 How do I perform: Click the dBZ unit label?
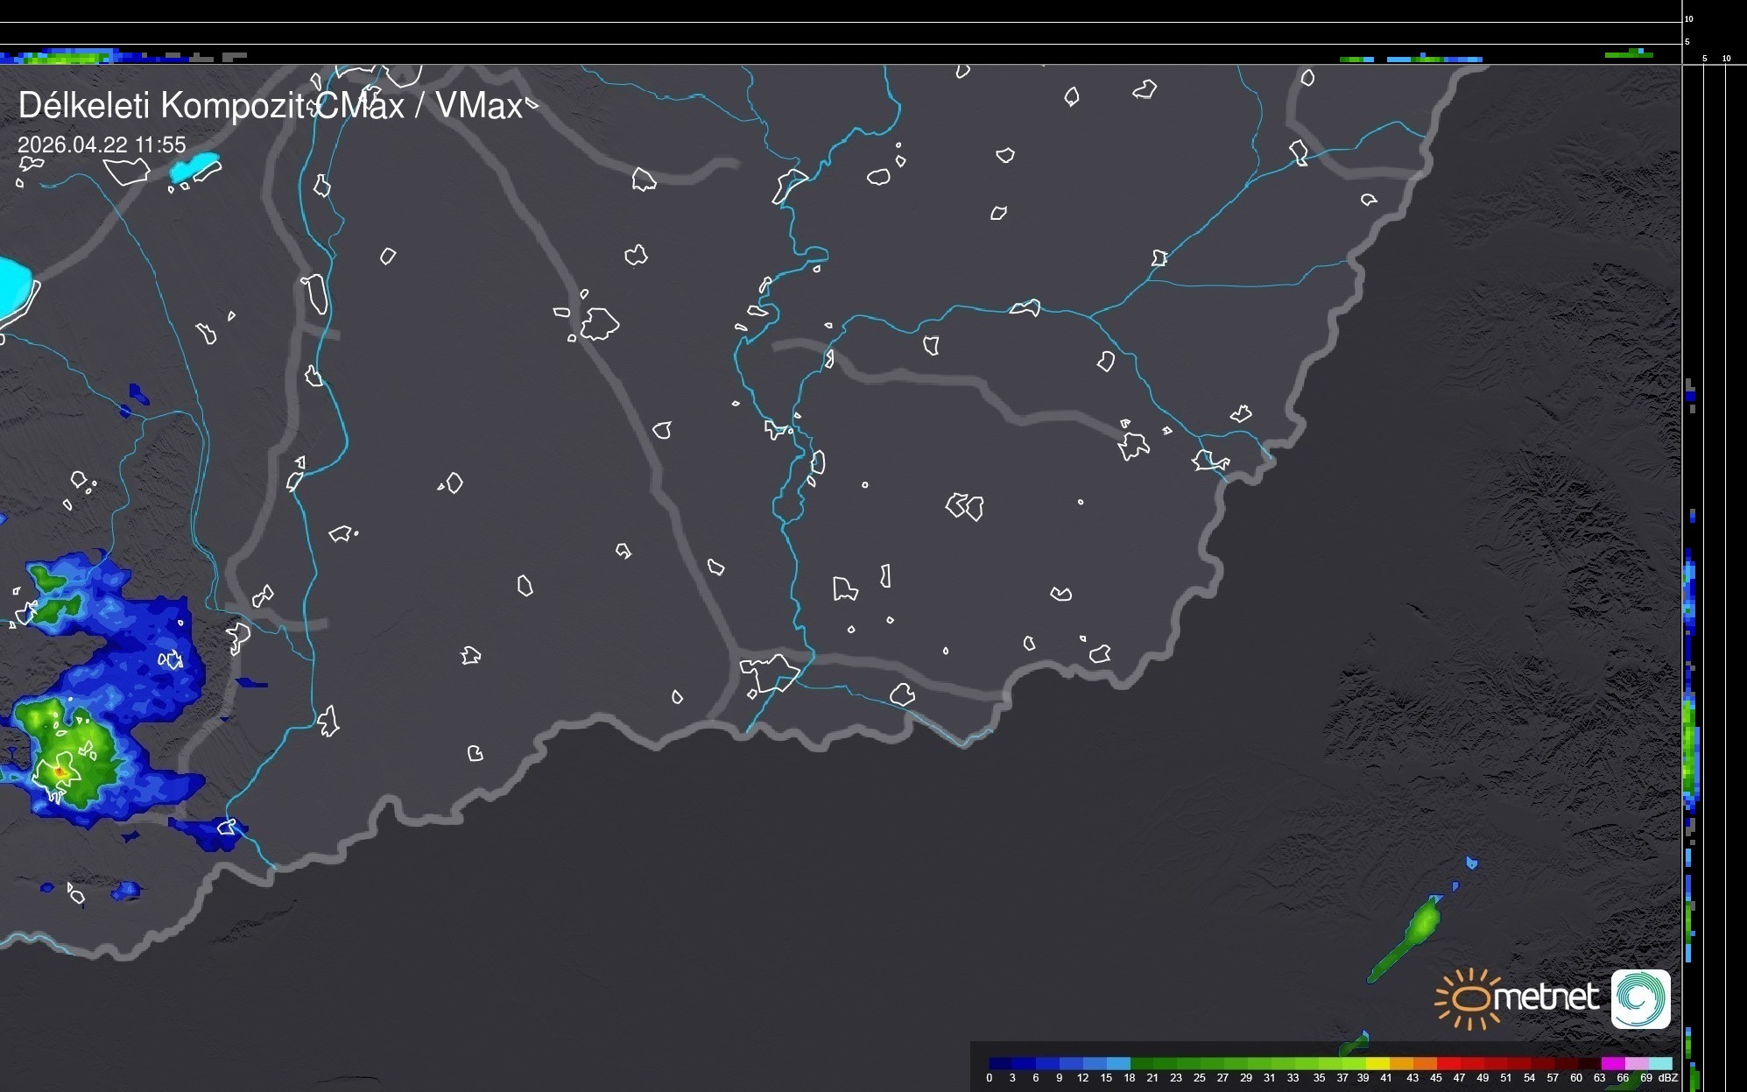click(x=1668, y=1078)
